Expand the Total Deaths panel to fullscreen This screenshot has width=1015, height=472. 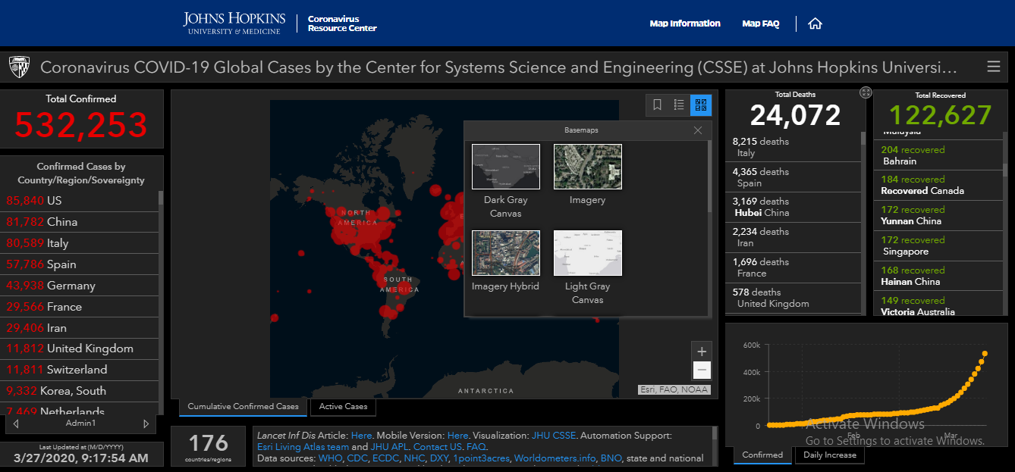pos(866,92)
